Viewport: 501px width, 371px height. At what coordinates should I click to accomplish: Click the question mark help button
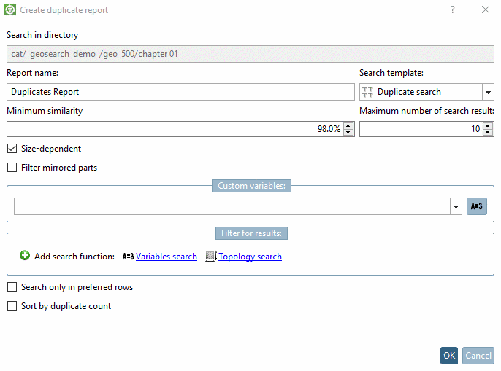[x=453, y=9]
